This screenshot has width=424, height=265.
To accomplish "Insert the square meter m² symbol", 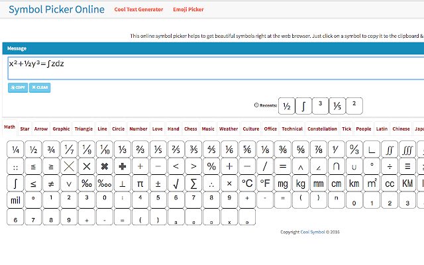I will tap(372, 184).
